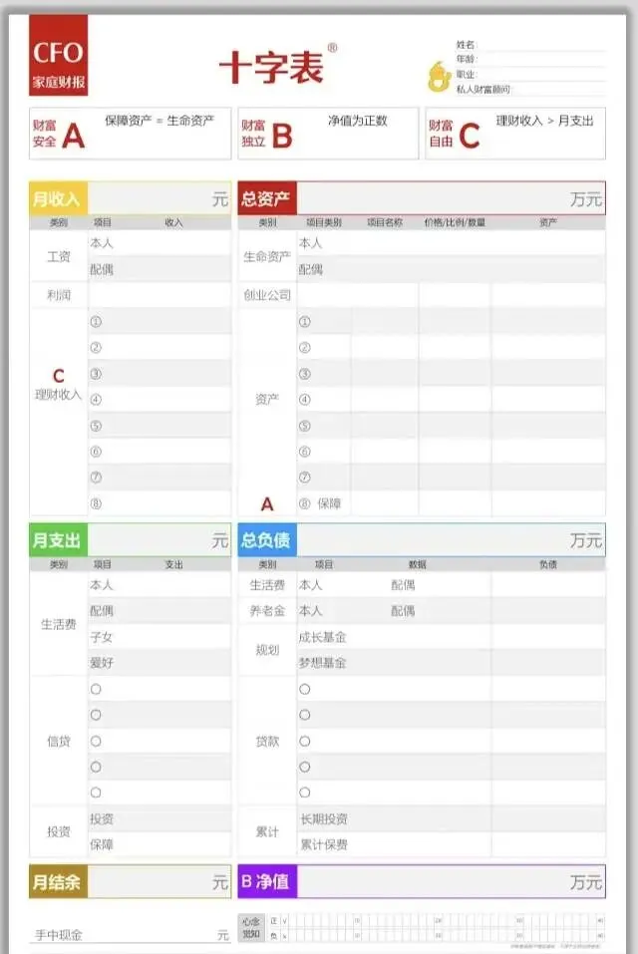This screenshot has height=954, width=638.
Task: Click the 职业 field line
Action: (530, 74)
